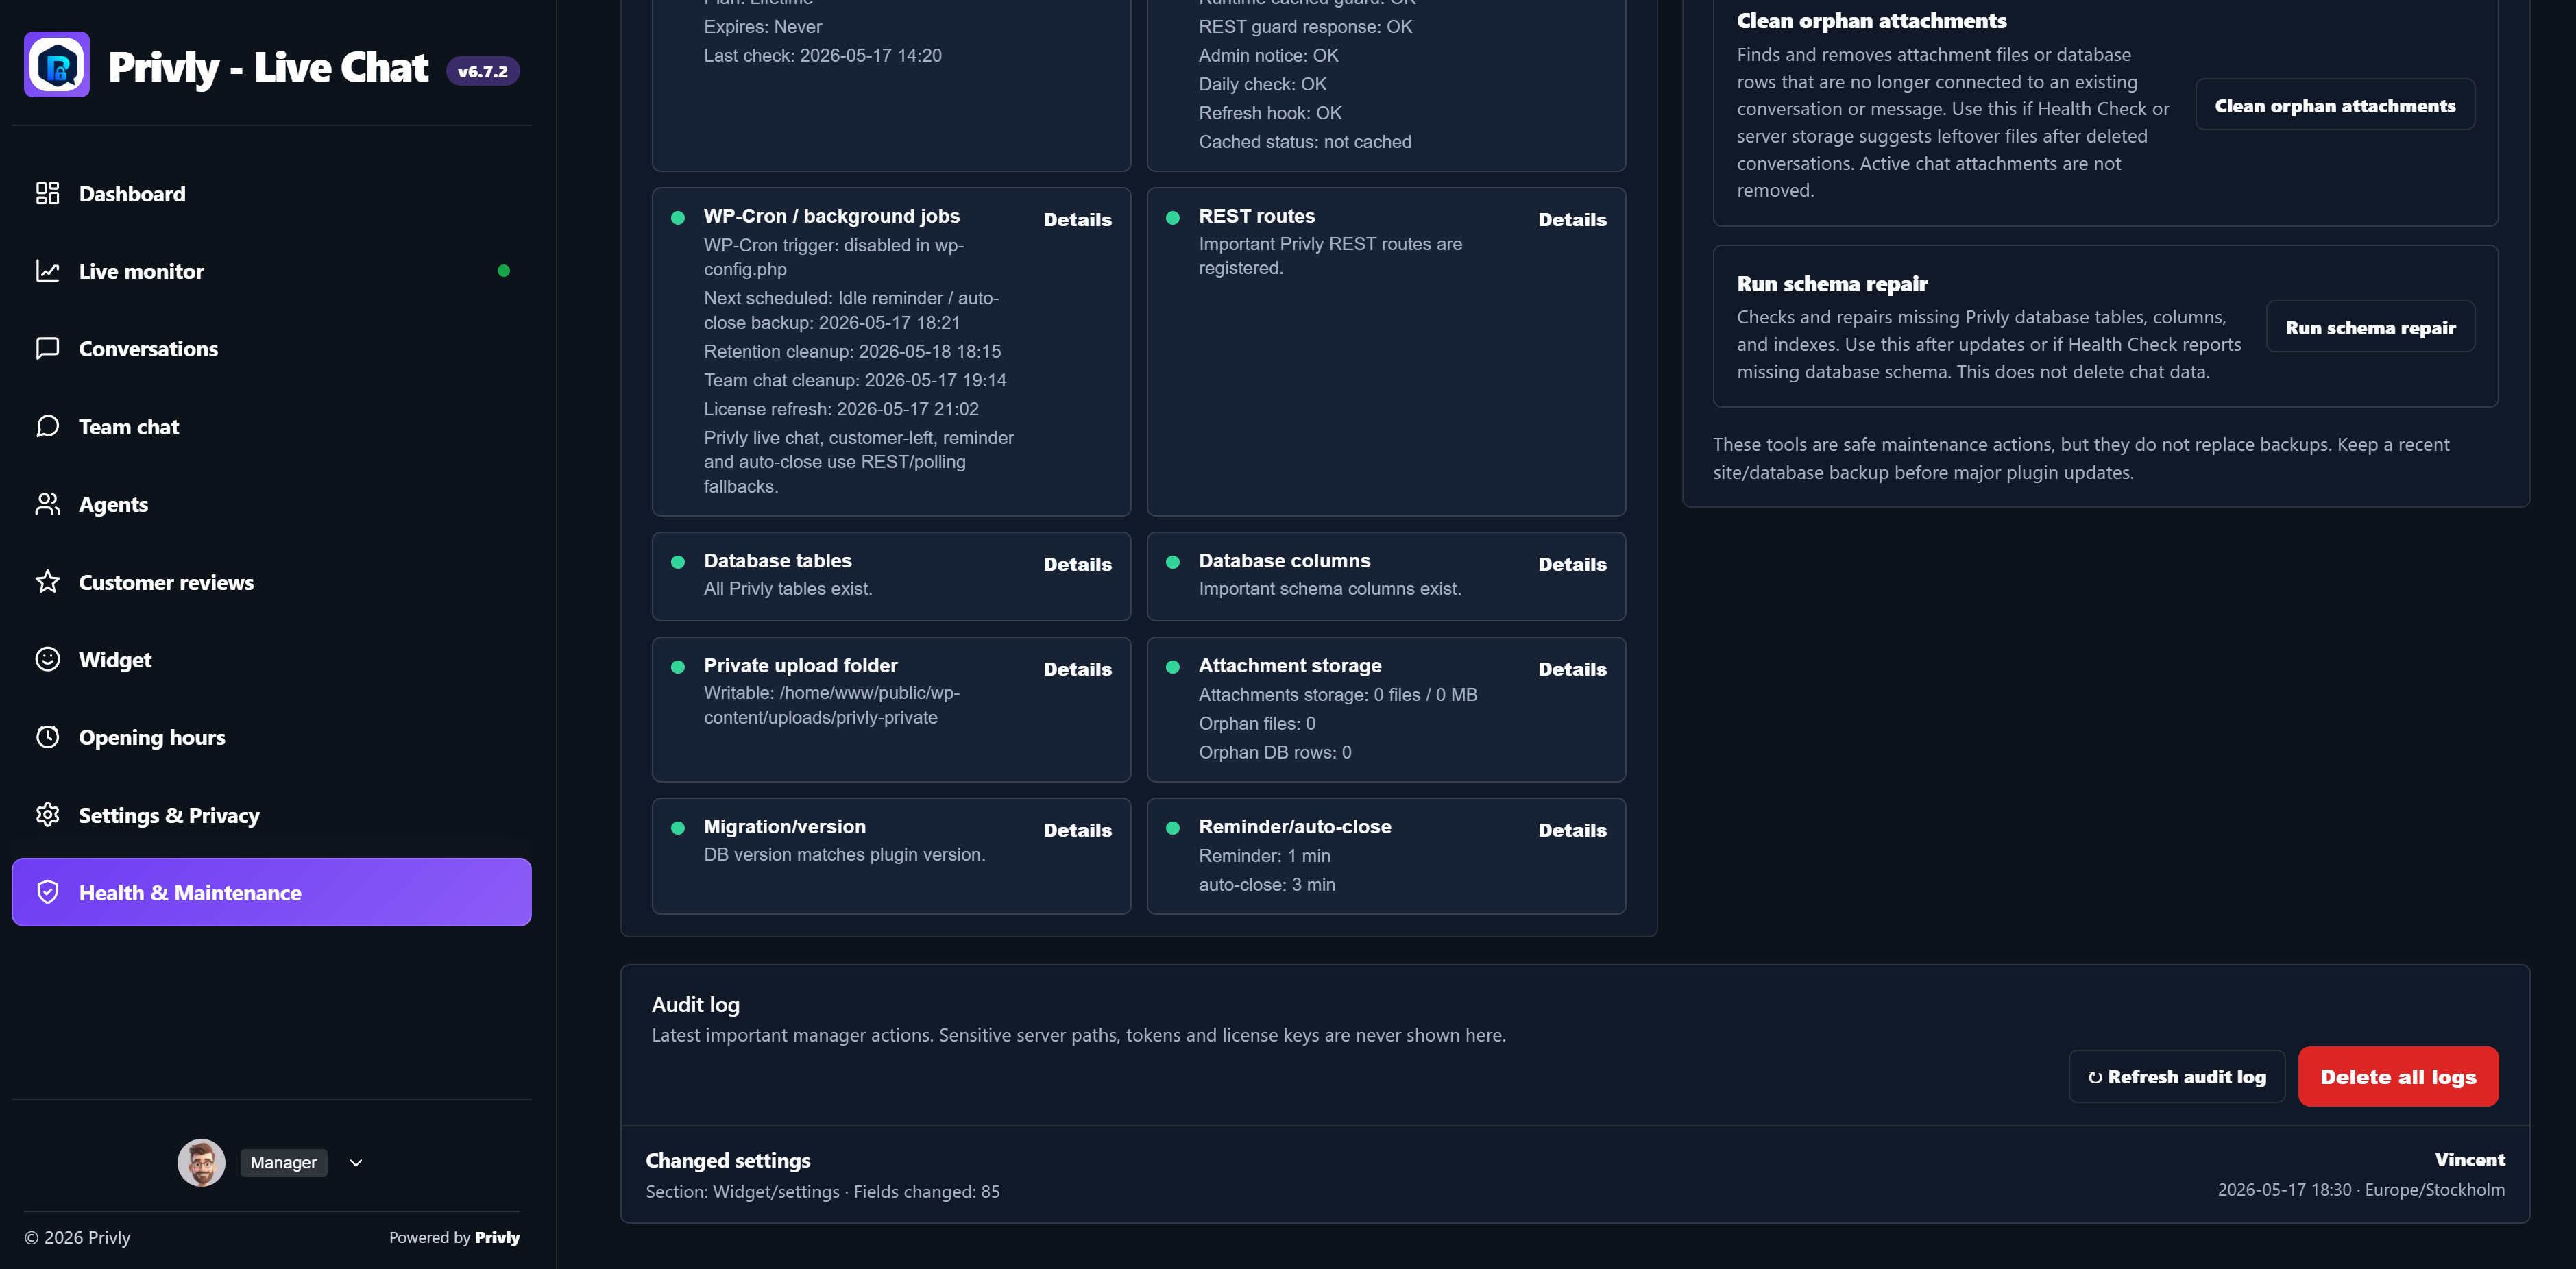Click 'auto-close: 3 min' text
The width and height of the screenshot is (2576, 1269).
(1267, 884)
